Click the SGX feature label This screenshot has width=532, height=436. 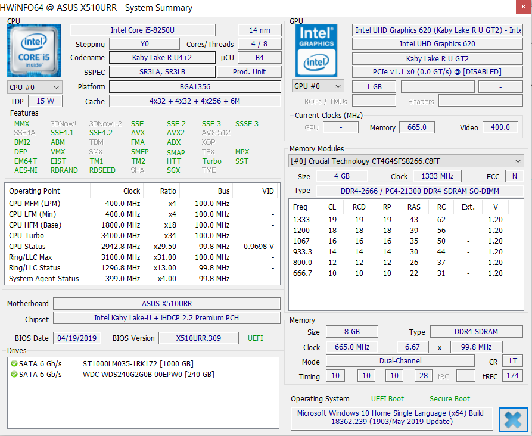pyautogui.click(x=173, y=170)
